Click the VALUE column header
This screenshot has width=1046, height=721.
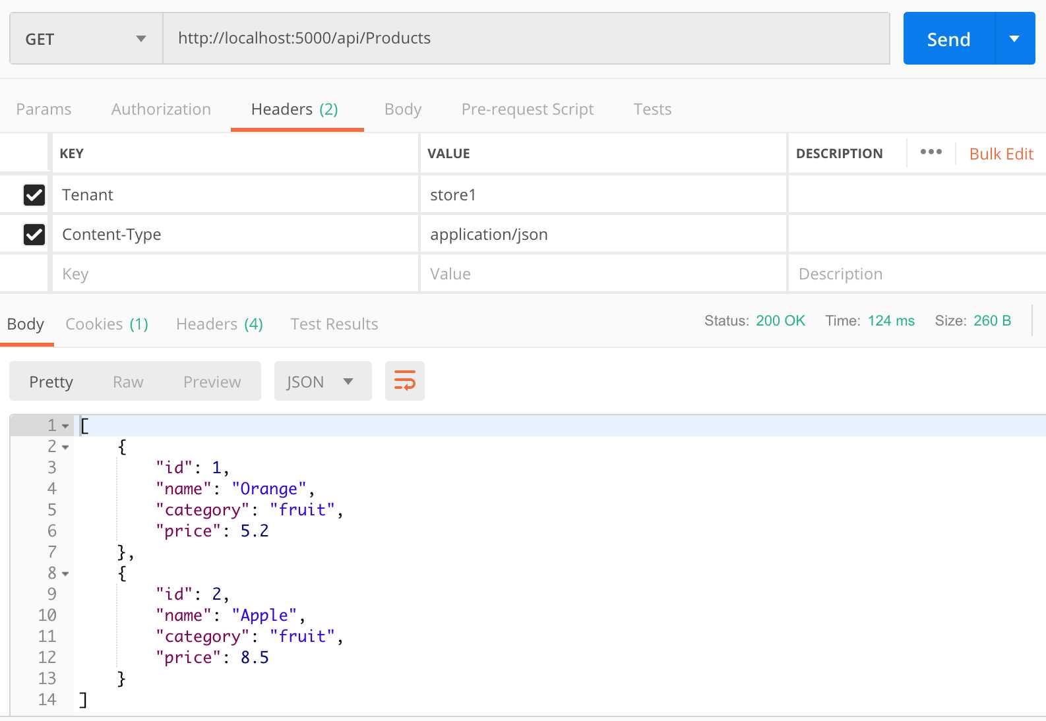click(448, 154)
